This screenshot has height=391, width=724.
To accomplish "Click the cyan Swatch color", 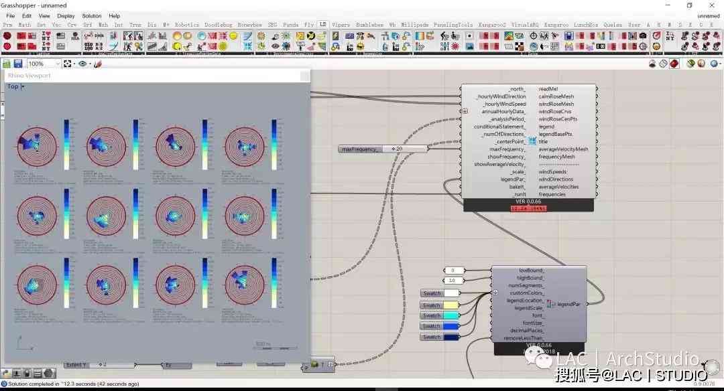I will (451, 315).
